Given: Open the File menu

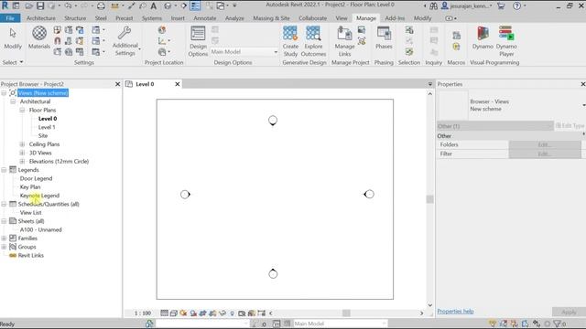Looking at the screenshot, I should pyautogui.click(x=10, y=18).
